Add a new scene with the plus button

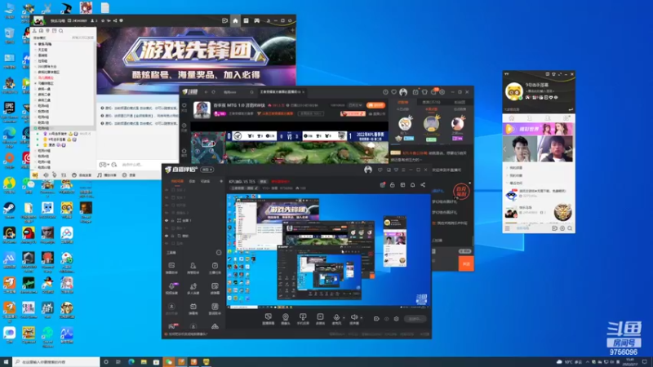click(x=220, y=181)
